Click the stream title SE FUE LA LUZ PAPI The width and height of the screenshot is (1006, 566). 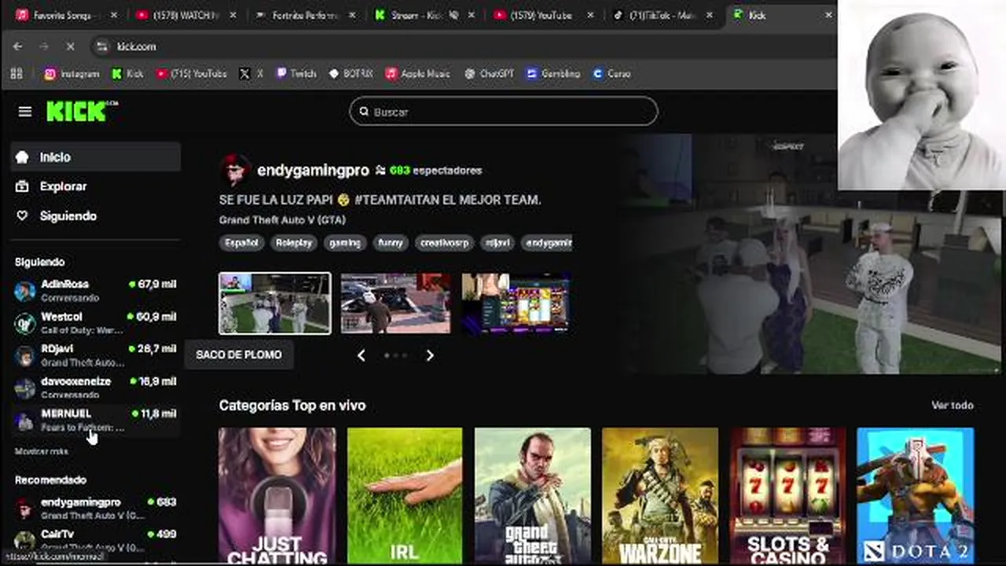click(x=380, y=200)
